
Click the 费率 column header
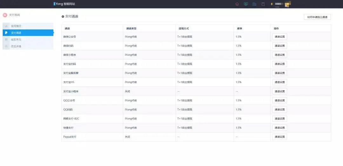coord(239,29)
